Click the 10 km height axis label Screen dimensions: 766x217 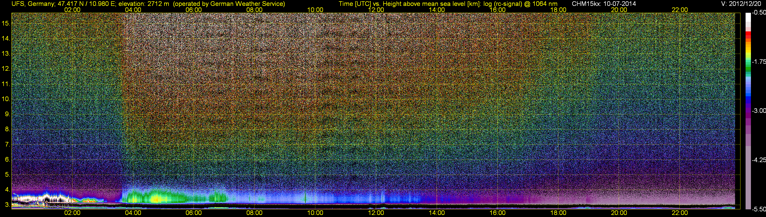(x=6, y=99)
